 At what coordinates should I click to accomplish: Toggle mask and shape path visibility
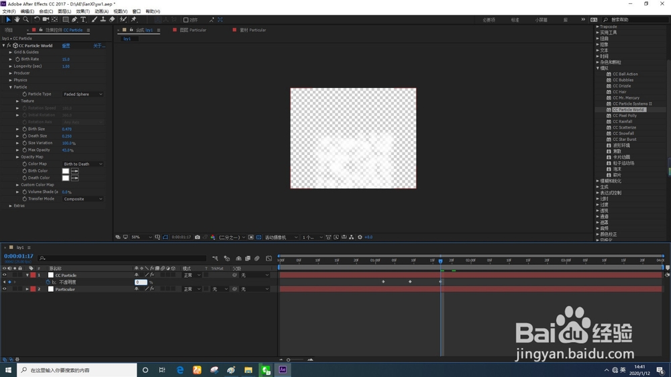point(165,237)
